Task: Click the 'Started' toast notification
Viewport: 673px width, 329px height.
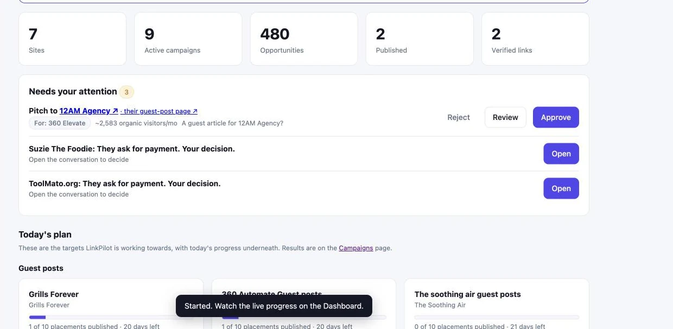Action: coord(274,306)
